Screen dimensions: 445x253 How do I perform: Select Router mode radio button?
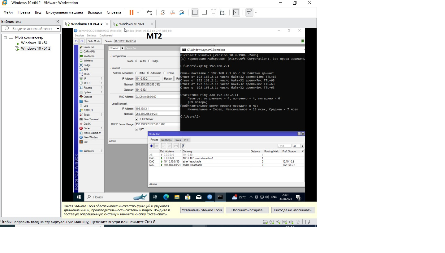(137, 61)
